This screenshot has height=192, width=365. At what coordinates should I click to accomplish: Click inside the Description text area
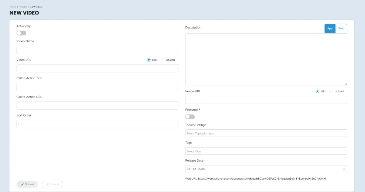tap(266, 59)
